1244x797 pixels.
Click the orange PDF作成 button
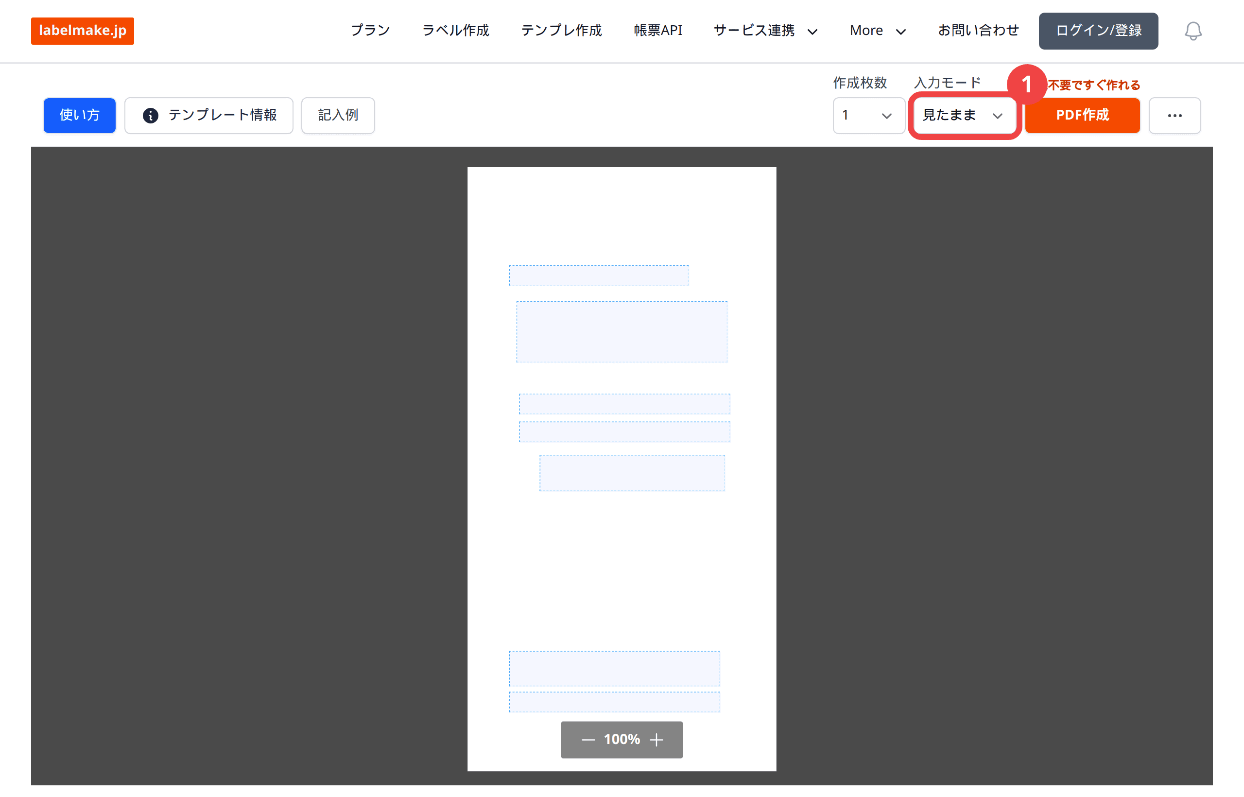pyautogui.click(x=1082, y=115)
